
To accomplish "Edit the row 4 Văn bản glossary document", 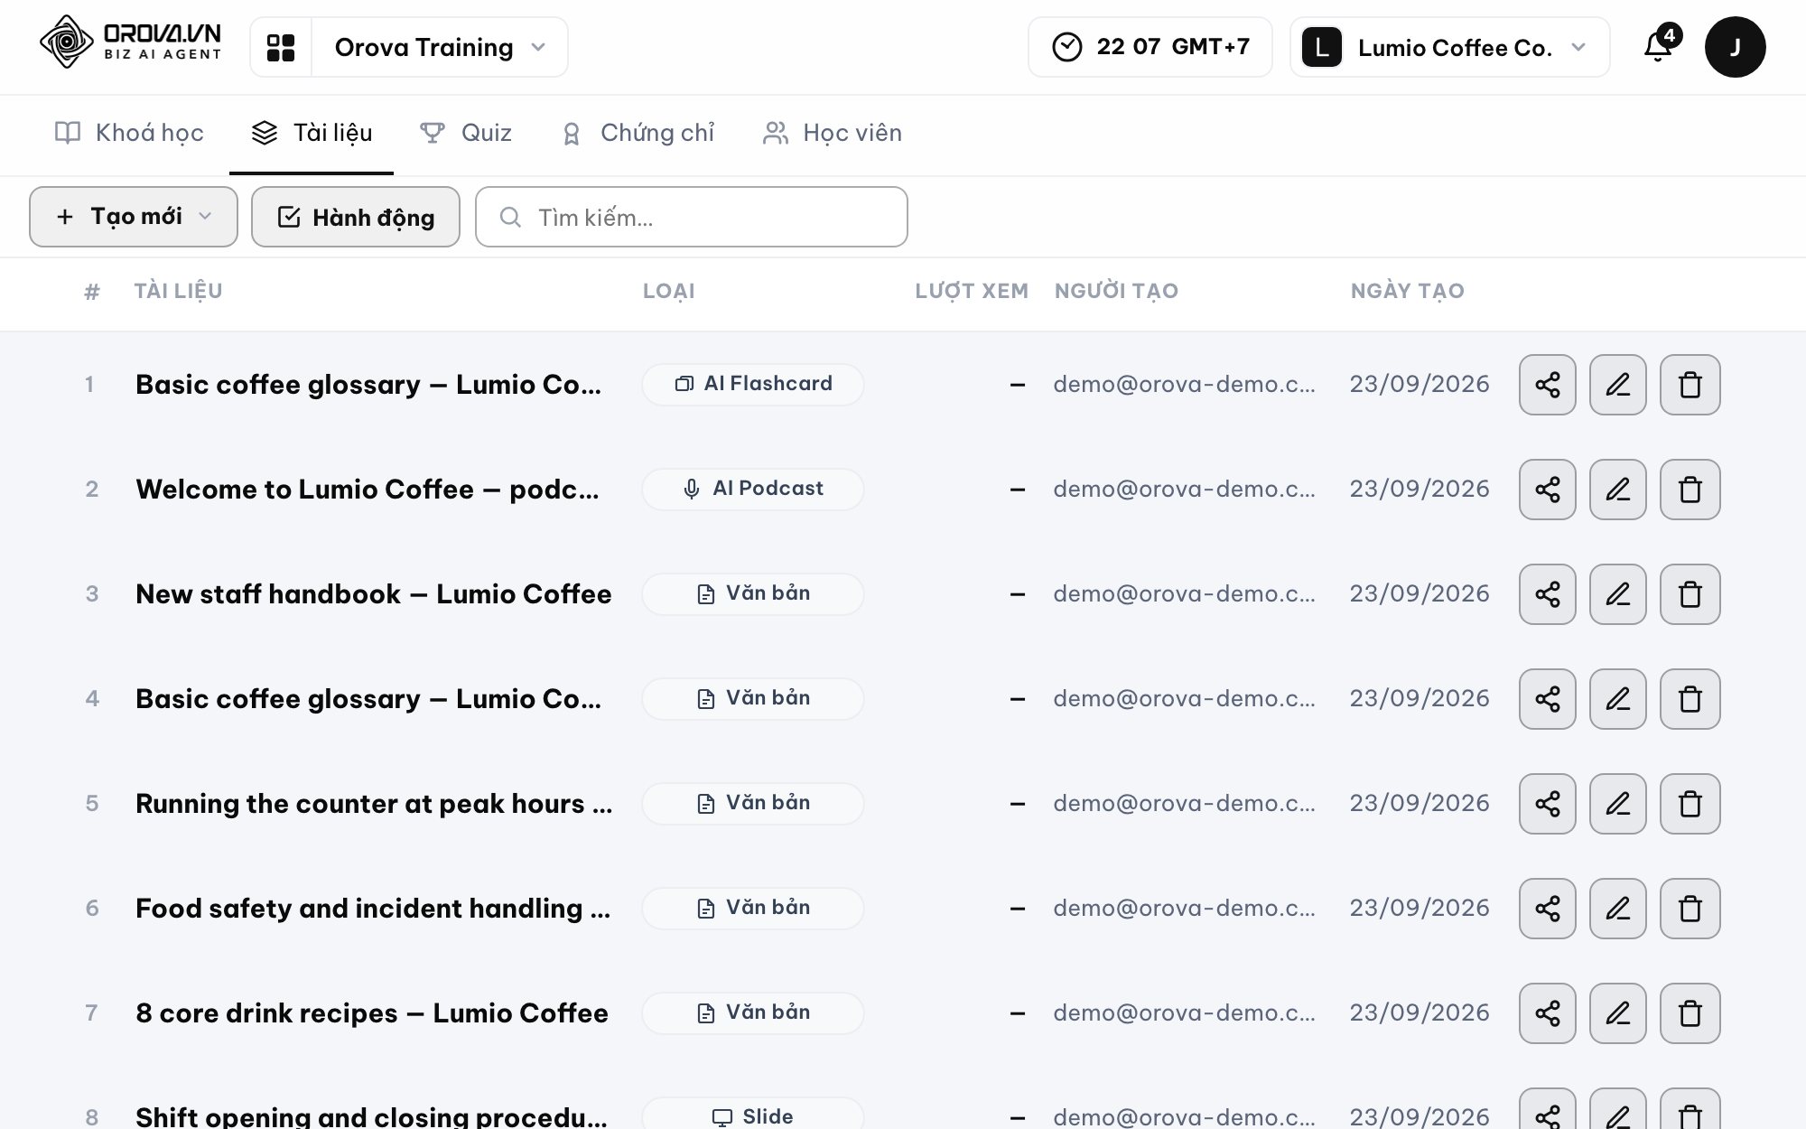I will (1617, 699).
